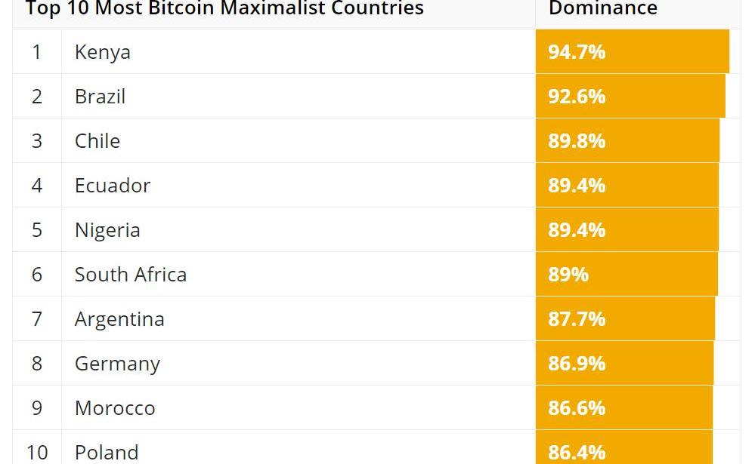Click the 94.7% dominance bar
Image resolution: width=755 pixels, height=464 pixels.
(x=632, y=52)
